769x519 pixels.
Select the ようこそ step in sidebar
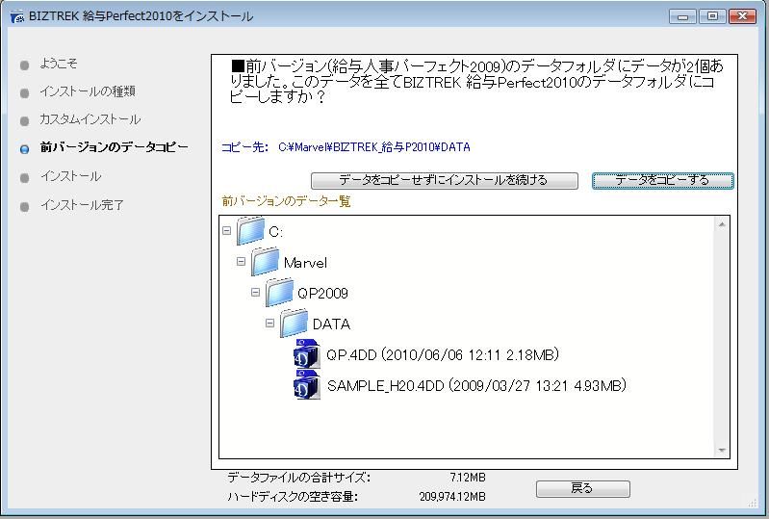59,64
